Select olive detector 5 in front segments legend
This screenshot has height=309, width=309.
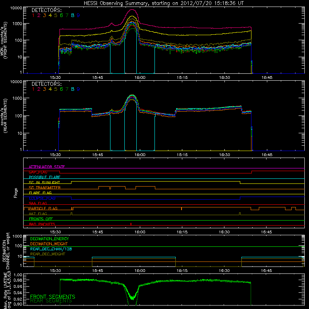click(56, 15)
